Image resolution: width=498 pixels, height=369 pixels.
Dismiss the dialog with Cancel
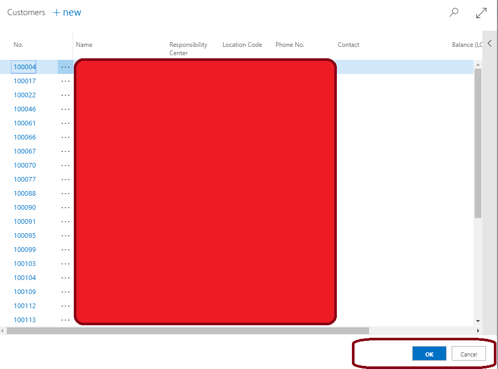click(x=468, y=353)
